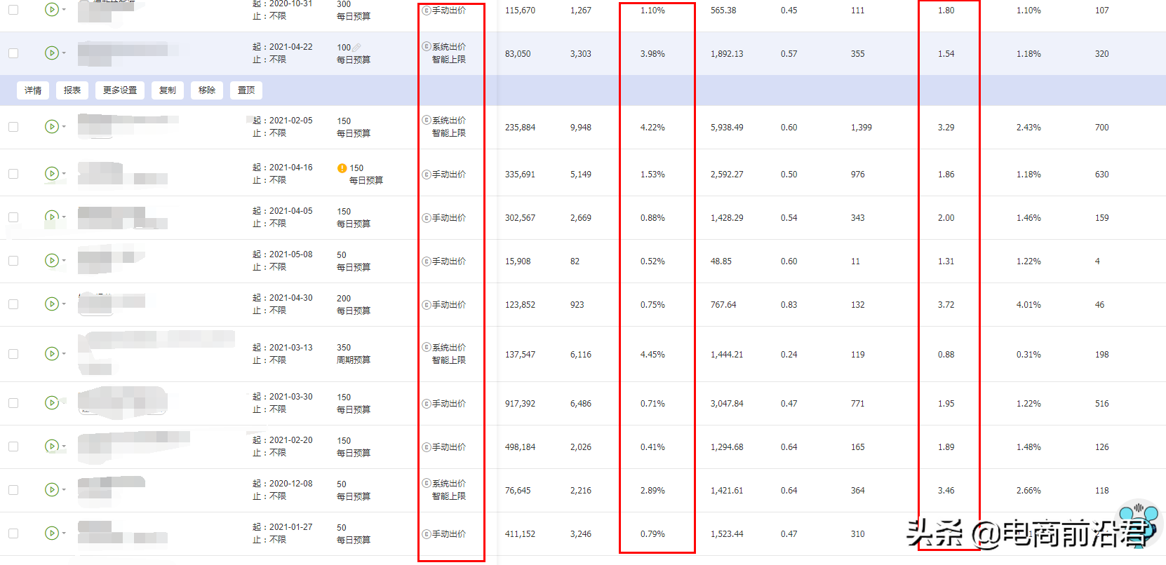Tick the checkbox for the 2021-04-05 campaign row
The height and width of the screenshot is (565, 1166).
pos(13,217)
